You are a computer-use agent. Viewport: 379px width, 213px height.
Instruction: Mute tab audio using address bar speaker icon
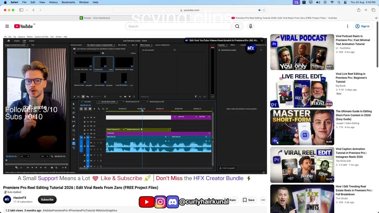(260, 10)
